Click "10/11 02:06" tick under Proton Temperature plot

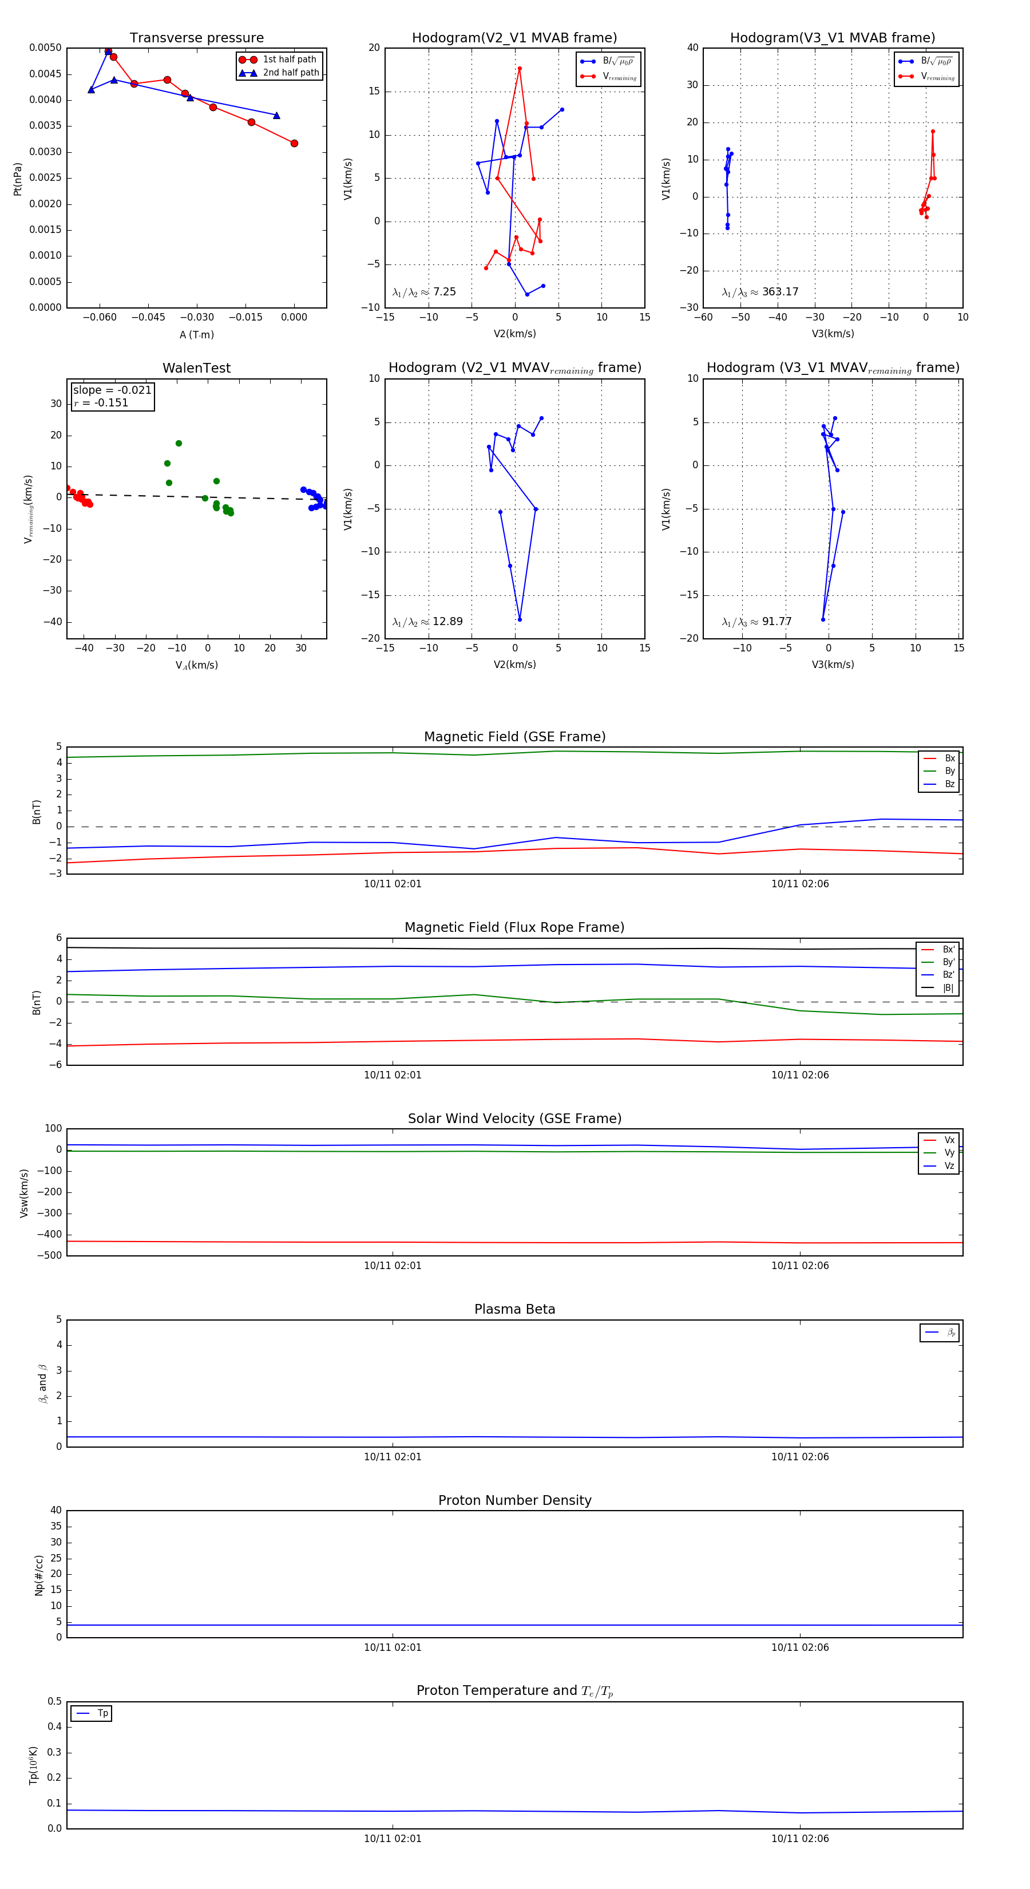[800, 1839]
